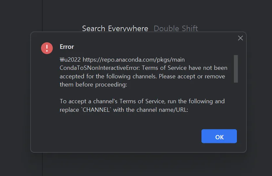
Task: Click the Search Everywhere hint label
Action: pyautogui.click(x=115, y=29)
